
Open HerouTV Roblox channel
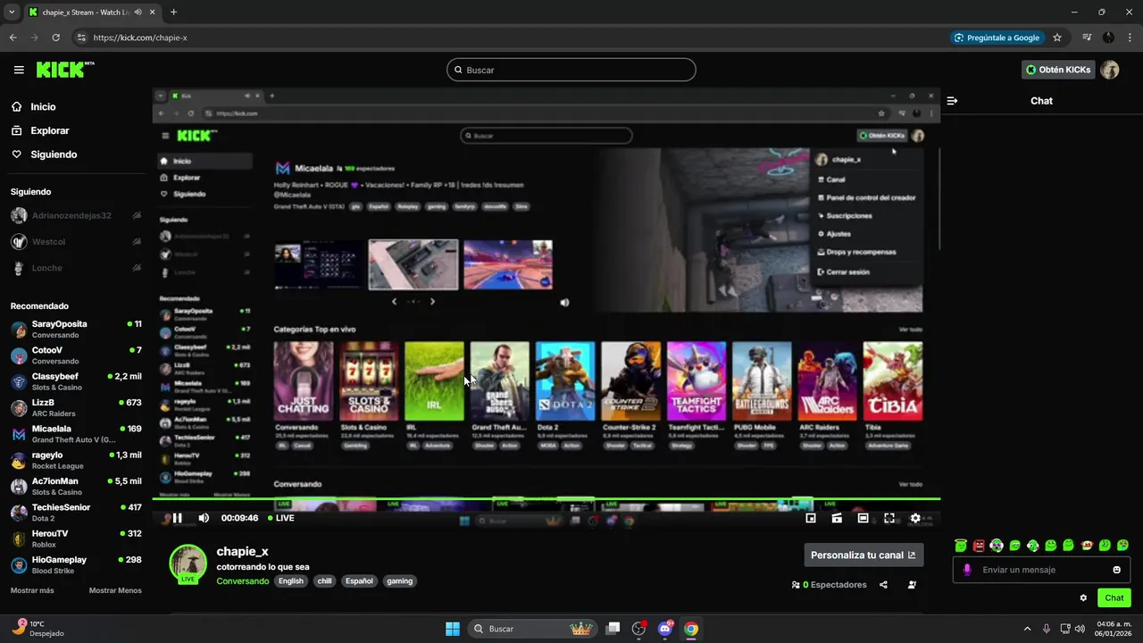point(76,539)
